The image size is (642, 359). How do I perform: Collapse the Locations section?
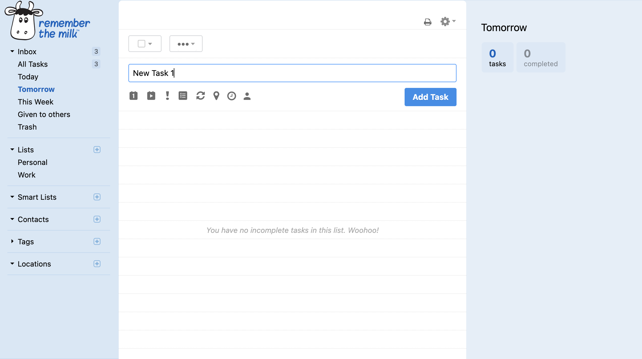[12, 264]
